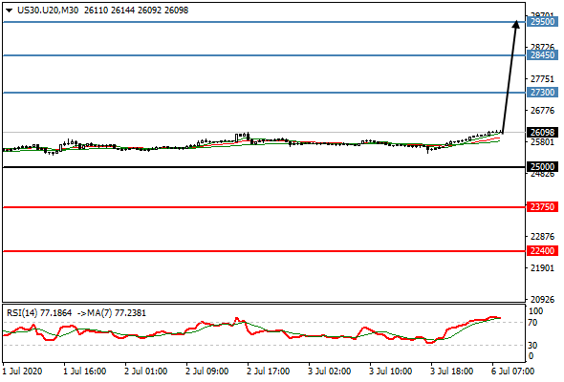
Task: Open the chart menu triangle beside US30.U20
Action: tap(9, 11)
